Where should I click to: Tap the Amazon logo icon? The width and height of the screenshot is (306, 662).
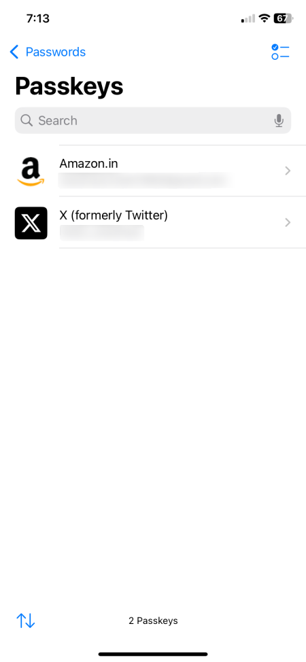pos(31,171)
